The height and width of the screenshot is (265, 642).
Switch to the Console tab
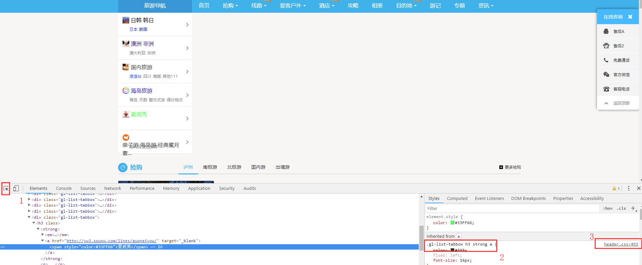(x=63, y=189)
